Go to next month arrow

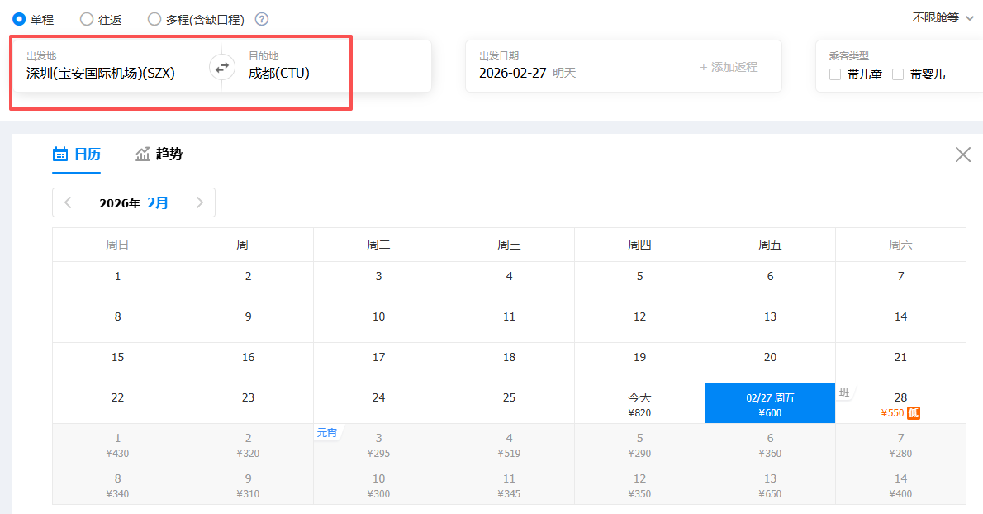[x=199, y=202]
